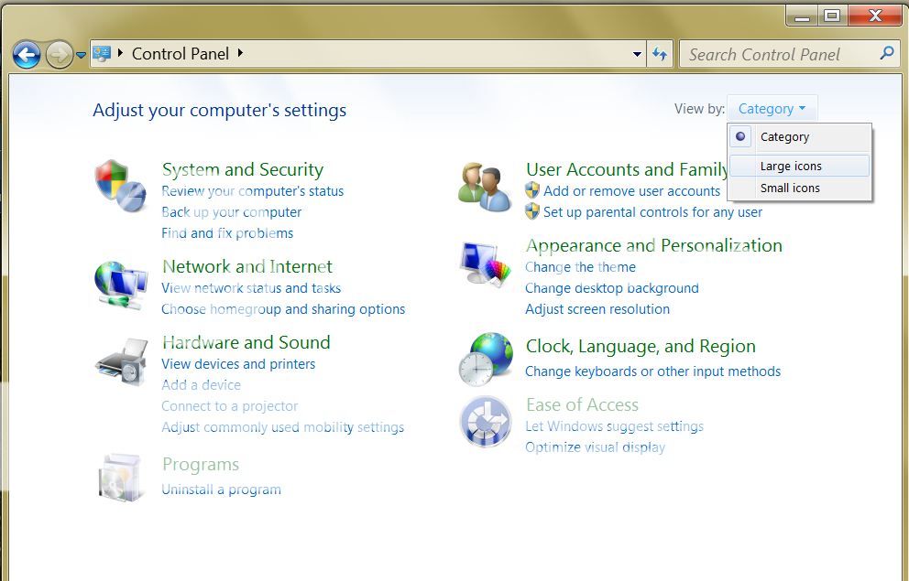Viewport: 909px width, 581px height.
Task: Click the Appearance and Personalization monitor icon
Action: click(486, 264)
